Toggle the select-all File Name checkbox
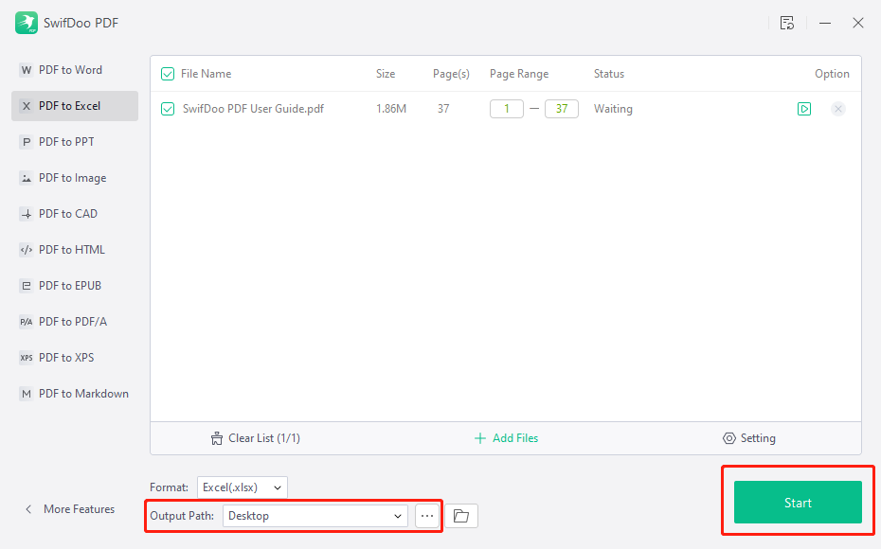Viewport: 881px width, 549px height. [168, 74]
